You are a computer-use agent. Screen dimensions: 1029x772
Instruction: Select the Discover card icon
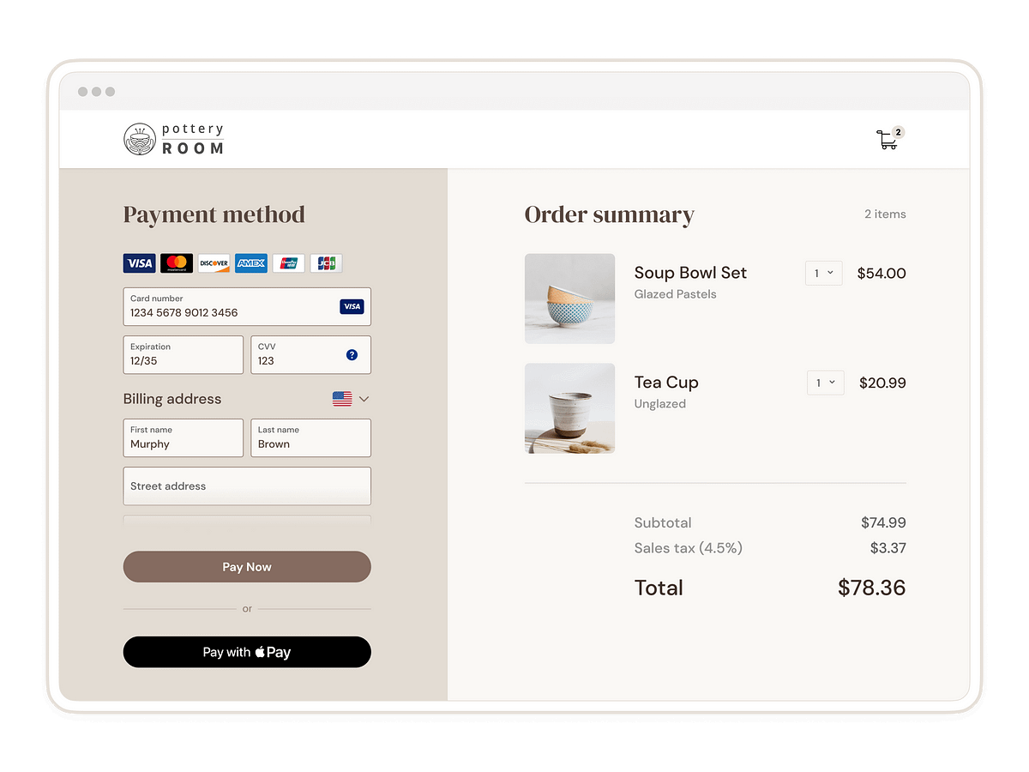point(214,262)
